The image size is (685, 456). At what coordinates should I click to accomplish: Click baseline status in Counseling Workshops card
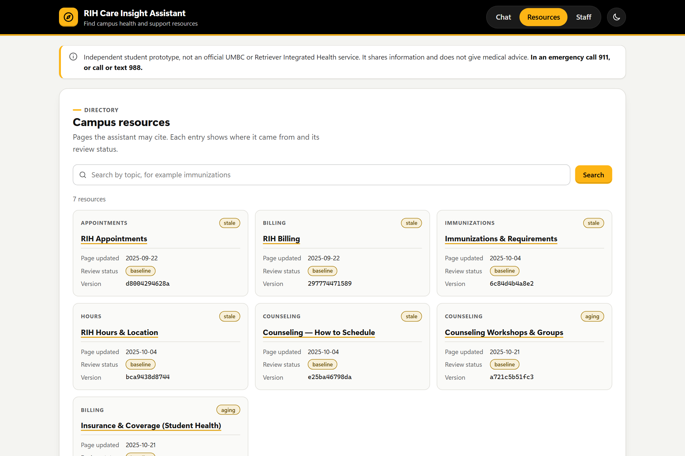click(505, 364)
